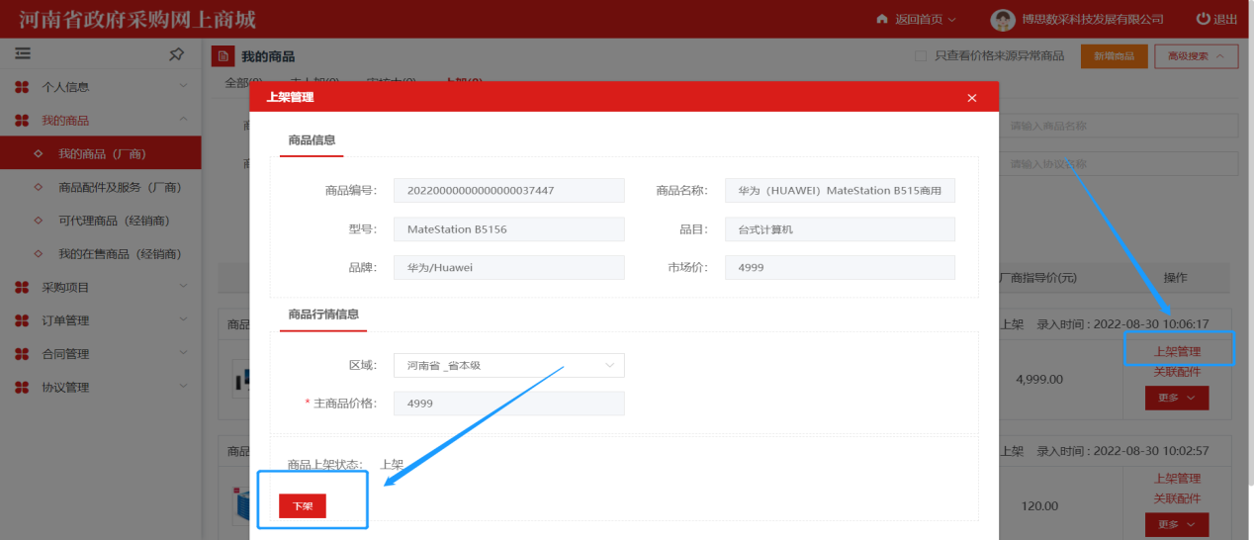Open the 返回首页 dropdown arrow
The width and height of the screenshot is (1254, 540).
pyautogui.click(x=952, y=20)
